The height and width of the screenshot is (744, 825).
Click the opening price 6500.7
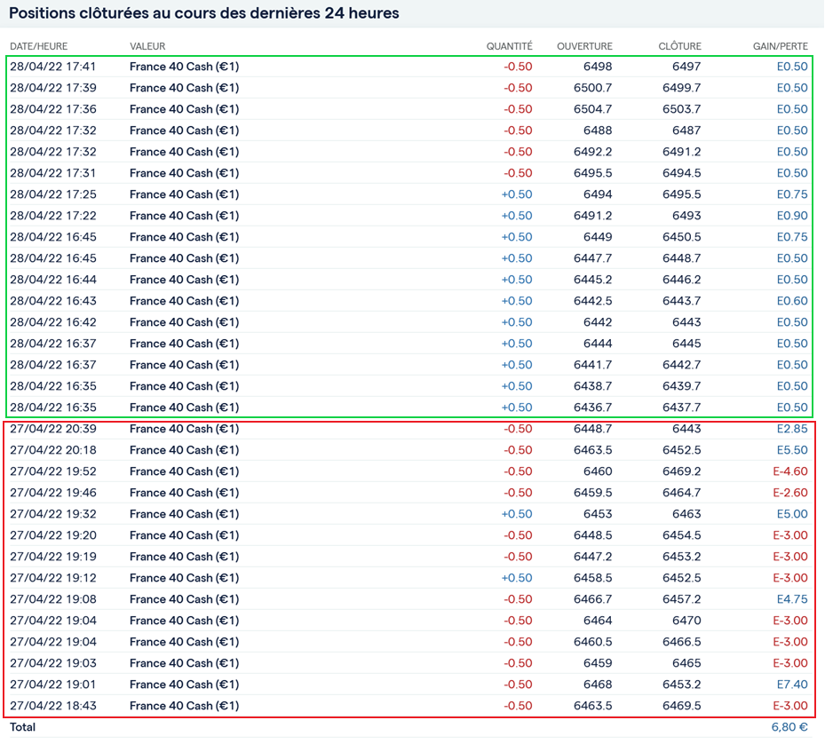593,88
